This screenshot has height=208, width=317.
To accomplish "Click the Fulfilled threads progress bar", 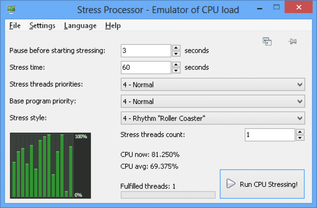I will coord(168,195).
